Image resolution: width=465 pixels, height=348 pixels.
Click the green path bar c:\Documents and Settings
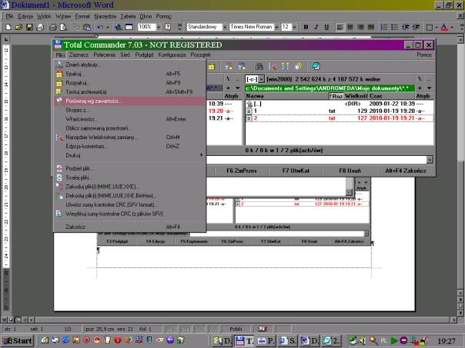point(330,88)
